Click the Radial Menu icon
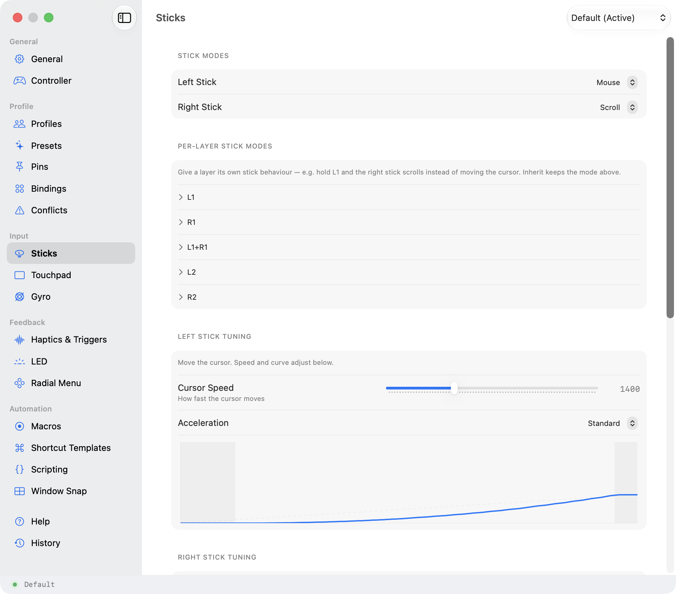Viewport: 676px width, 594px height. coord(20,383)
